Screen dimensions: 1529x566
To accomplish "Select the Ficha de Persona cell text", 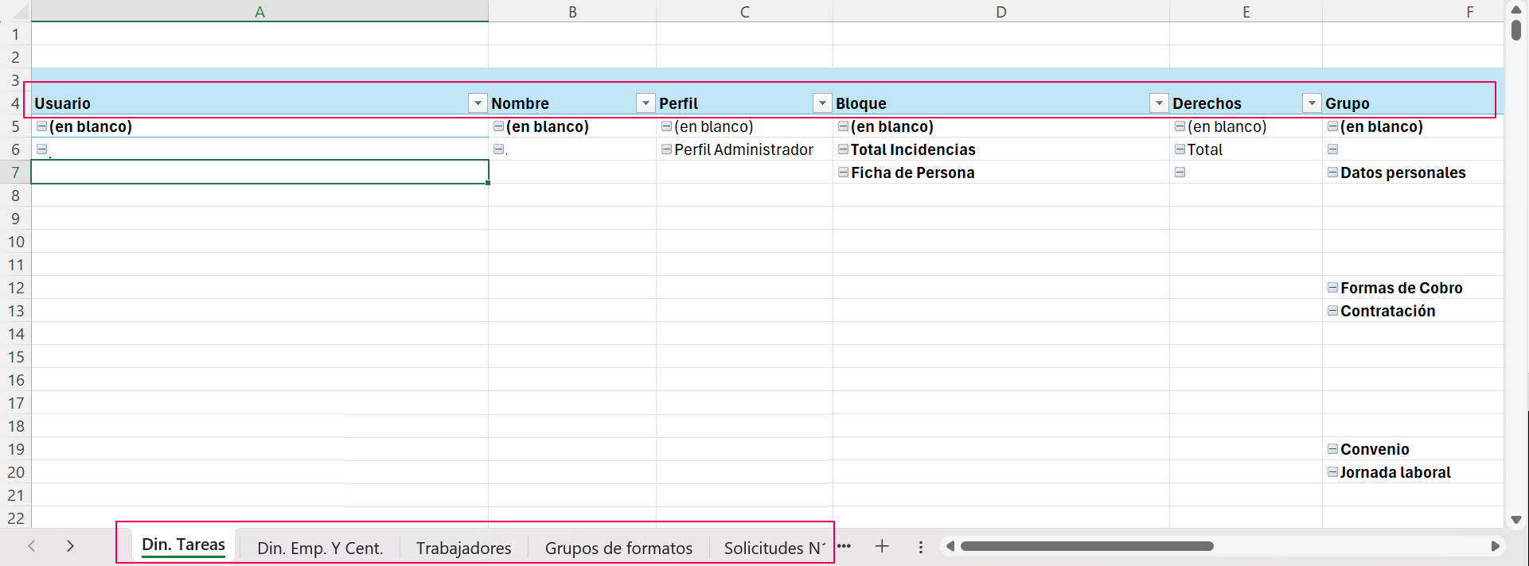I will pyautogui.click(x=913, y=173).
